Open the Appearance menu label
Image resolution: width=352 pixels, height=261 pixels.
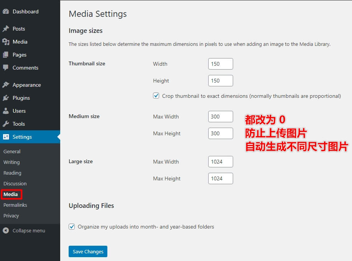click(x=27, y=85)
